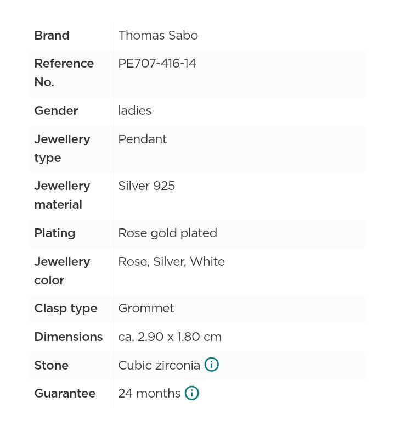Select the Rose gold plated text
The height and width of the screenshot is (431, 395).
167,233
